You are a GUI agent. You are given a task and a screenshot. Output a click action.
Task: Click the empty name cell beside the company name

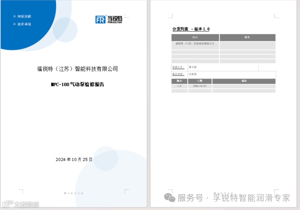coord(247,46)
